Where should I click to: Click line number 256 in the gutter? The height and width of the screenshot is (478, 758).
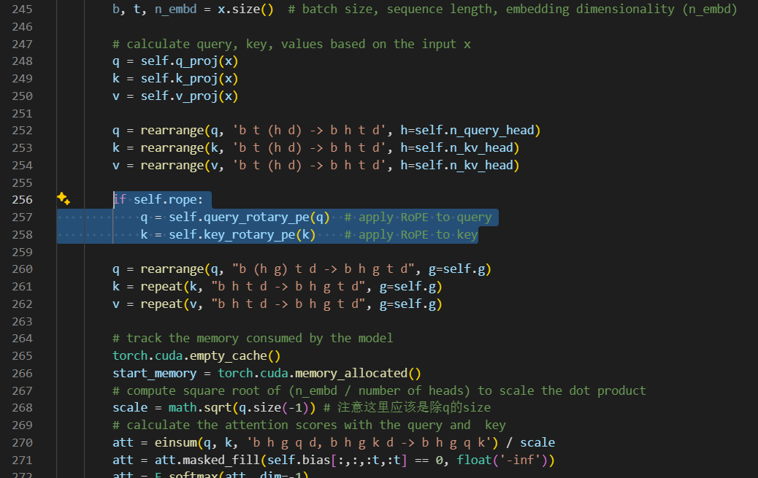click(x=22, y=200)
